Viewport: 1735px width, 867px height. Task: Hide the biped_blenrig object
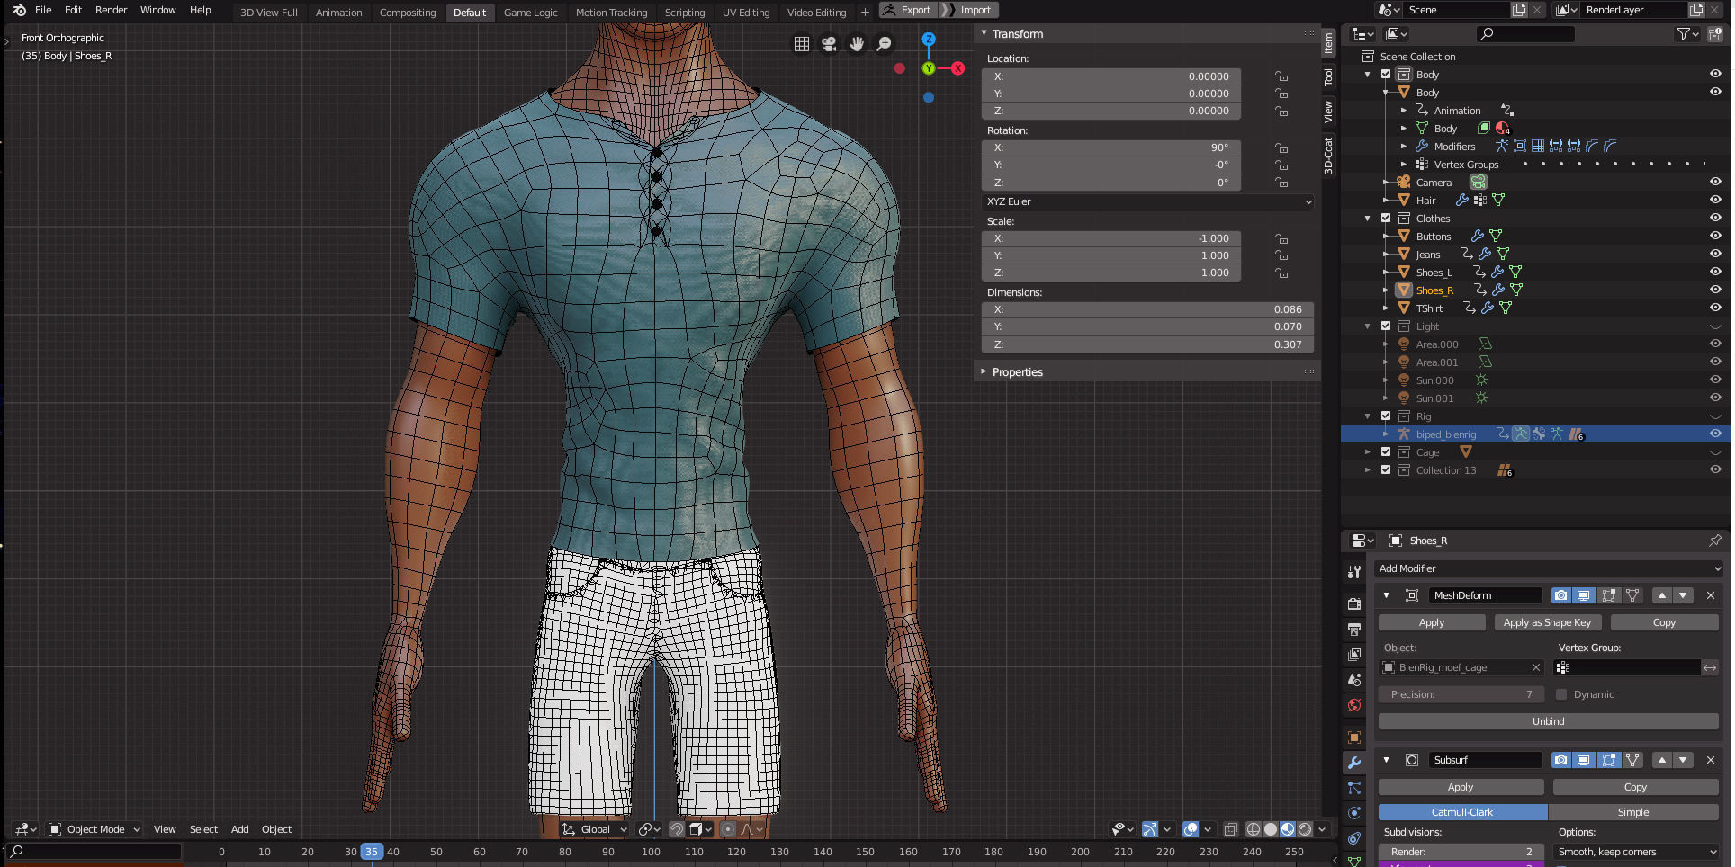click(1715, 433)
